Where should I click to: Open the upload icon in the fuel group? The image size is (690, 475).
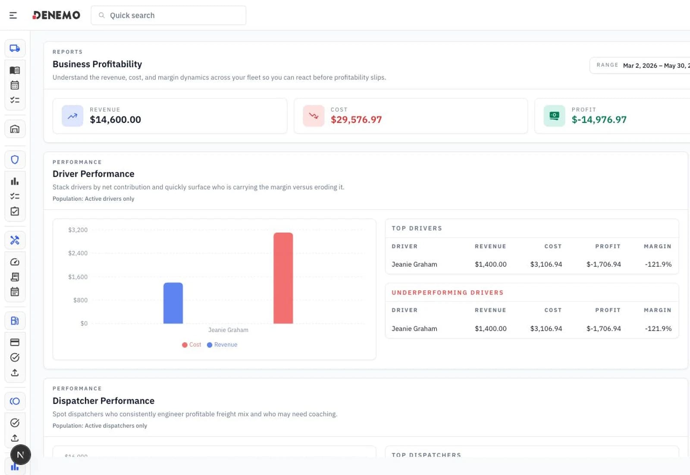(15, 373)
